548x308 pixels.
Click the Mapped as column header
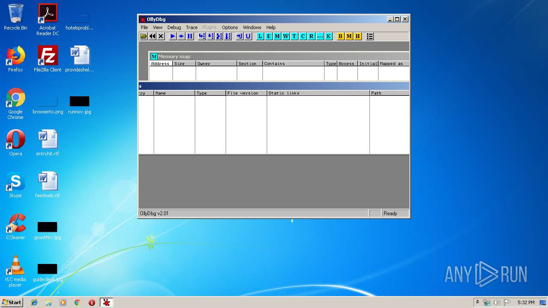[394, 63]
